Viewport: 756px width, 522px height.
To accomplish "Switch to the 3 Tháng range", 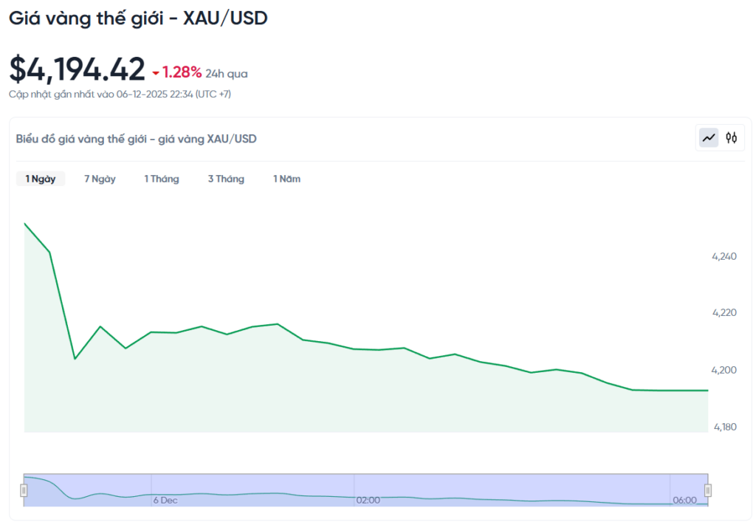I will [x=226, y=179].
